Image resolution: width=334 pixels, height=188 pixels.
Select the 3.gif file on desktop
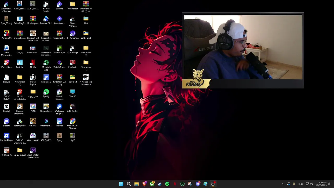[x=73, y=137]
